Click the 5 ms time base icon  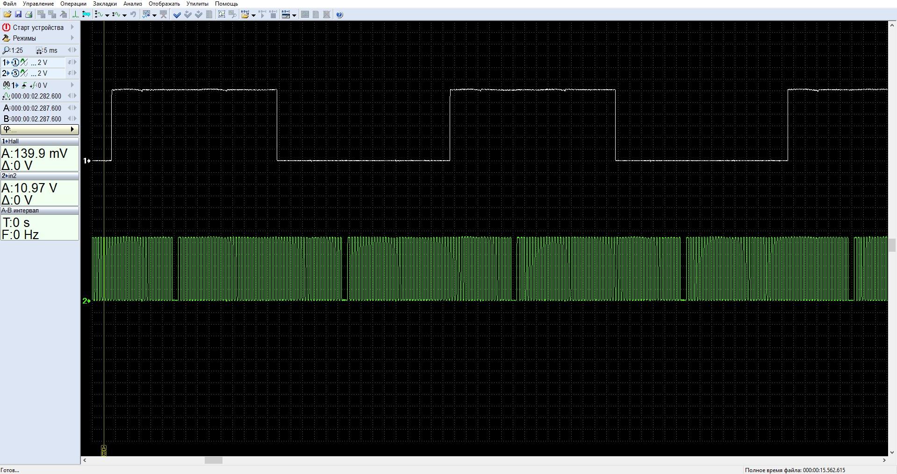40,50
